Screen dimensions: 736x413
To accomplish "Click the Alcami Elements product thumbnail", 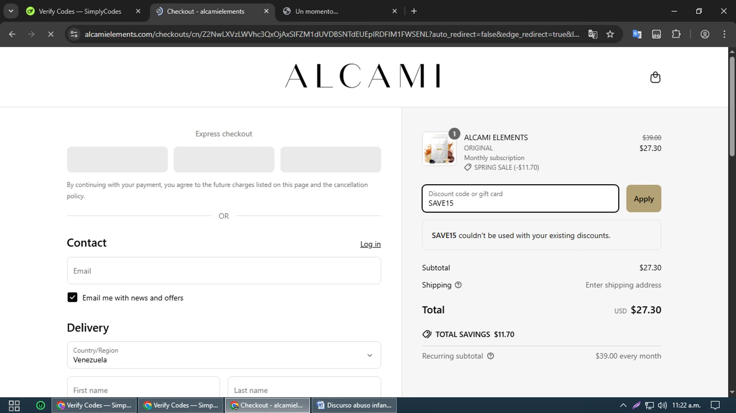I will (x=439, y=148).
